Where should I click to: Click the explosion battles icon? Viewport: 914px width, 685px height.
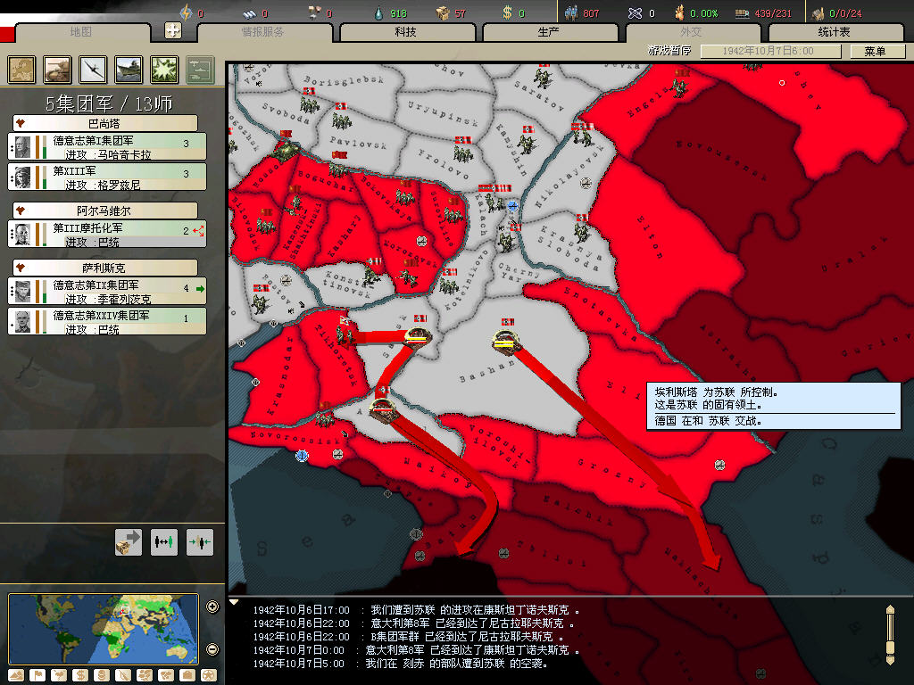[164, 69]
